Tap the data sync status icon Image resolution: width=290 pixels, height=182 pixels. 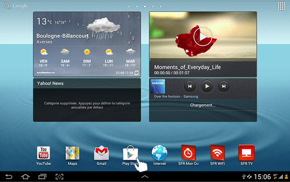pos(249,177)
